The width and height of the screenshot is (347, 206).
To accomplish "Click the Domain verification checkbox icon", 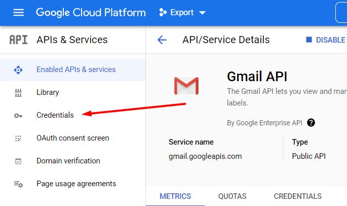I will click(18, 161).
